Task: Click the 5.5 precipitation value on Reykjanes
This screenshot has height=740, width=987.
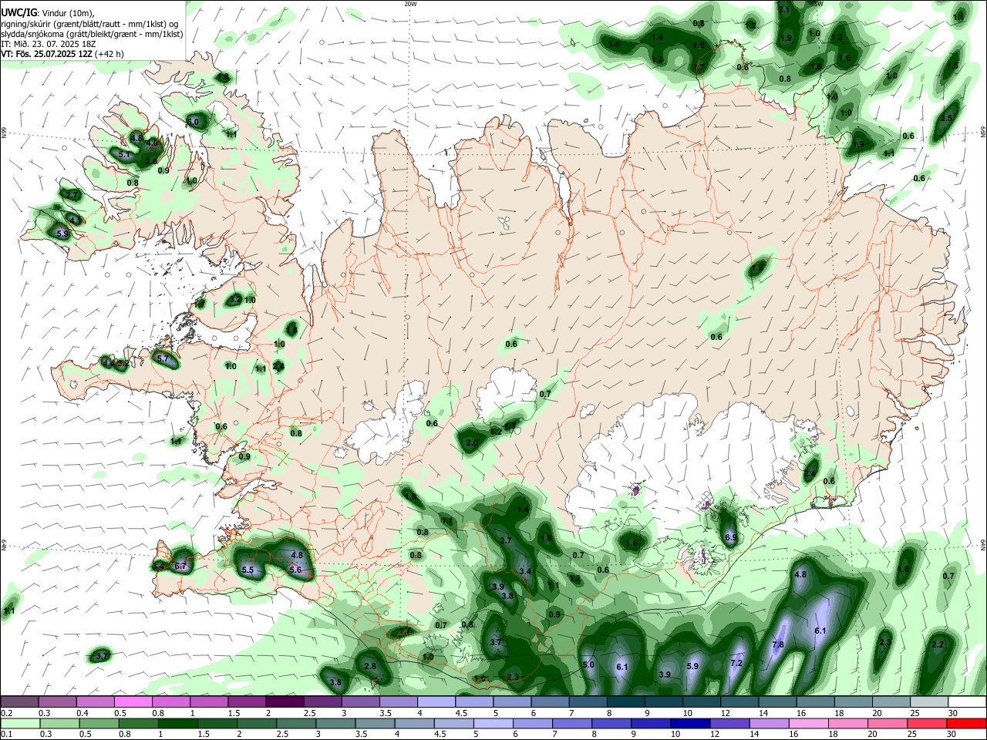Action: tap(248, 570)
